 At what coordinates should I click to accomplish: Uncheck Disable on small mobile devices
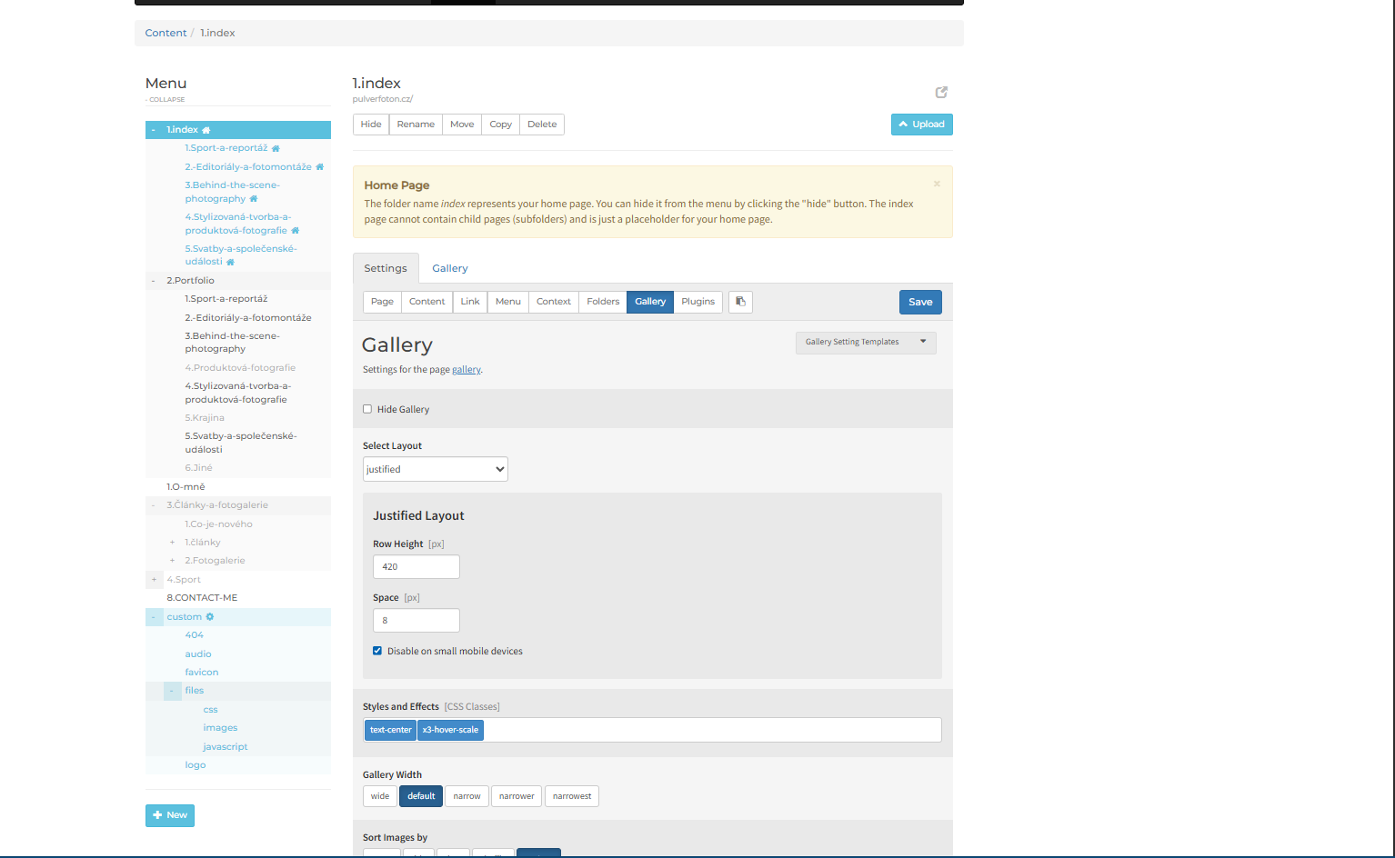click(377, 651)
